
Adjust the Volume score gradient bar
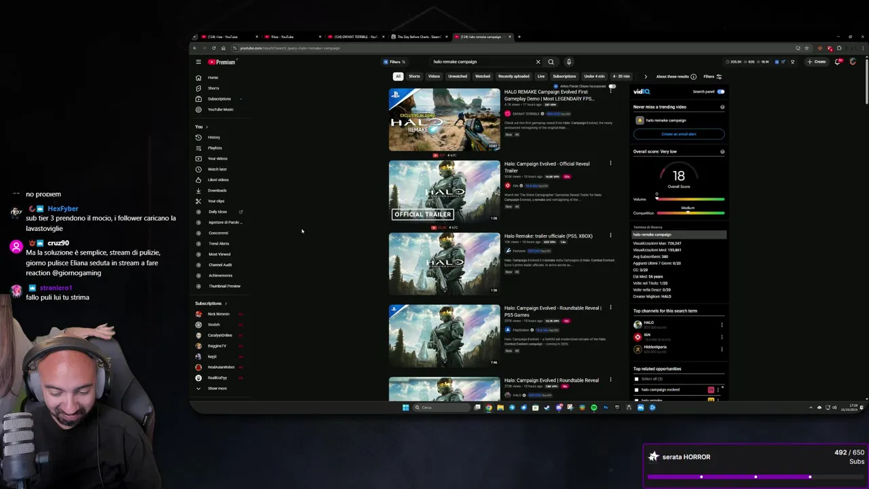pyautogui.click(x=690, y=200)
